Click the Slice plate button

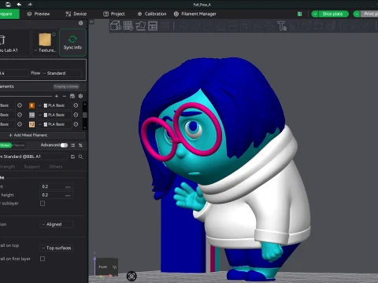click(x=334, y=14)
